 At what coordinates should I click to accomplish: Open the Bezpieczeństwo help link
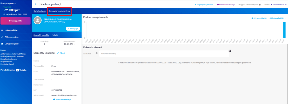[x=6, y=62]
